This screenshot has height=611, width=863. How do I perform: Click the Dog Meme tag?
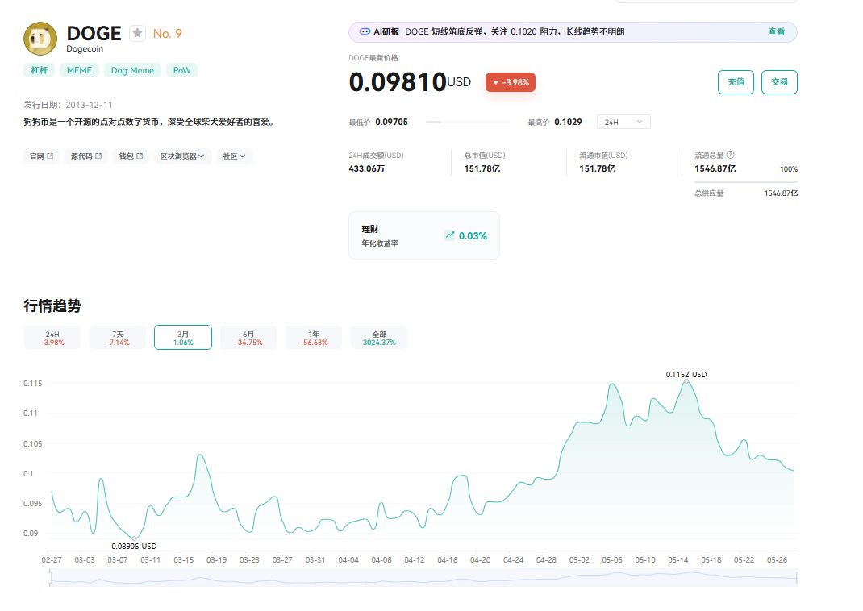132,70
